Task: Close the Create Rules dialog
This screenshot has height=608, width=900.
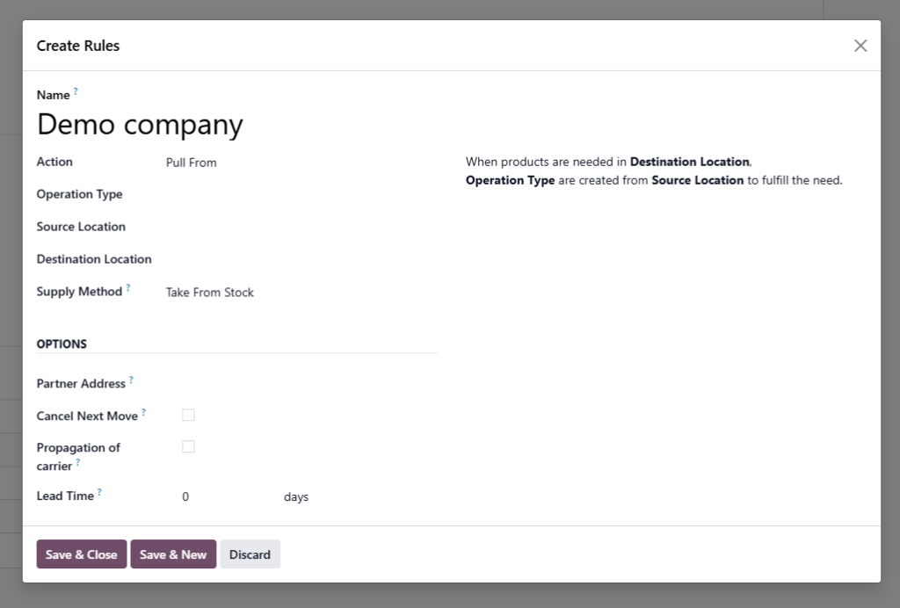Action: coord(860,46)
